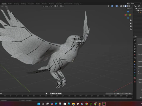Toggle perspective/orthographic grid icon
The width and height of the screenshot is (142, 106).
[131, 29]
